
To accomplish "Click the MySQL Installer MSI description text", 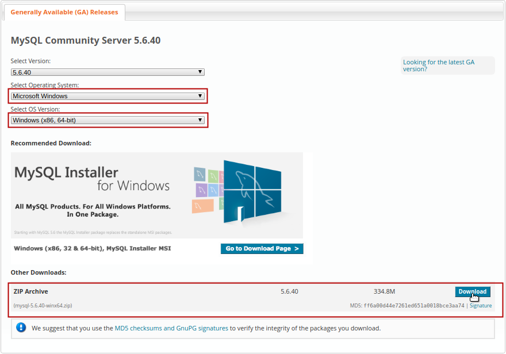I will point(92,248).
